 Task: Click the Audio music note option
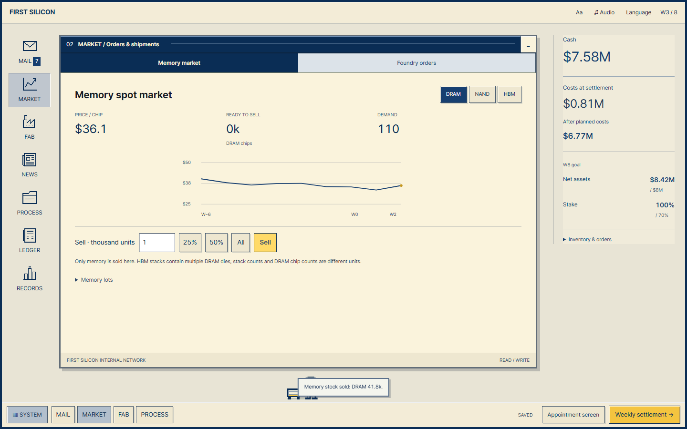(604, 12)
